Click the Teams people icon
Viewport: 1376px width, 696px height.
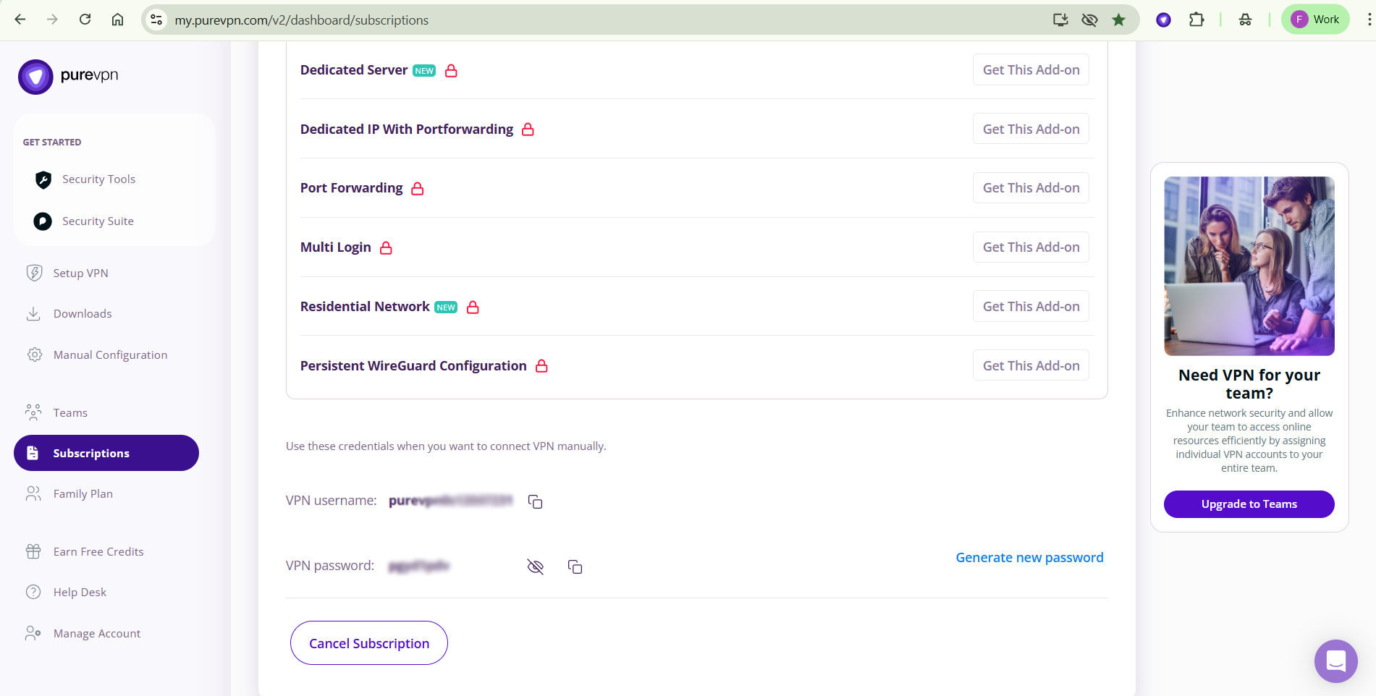tap(33, 412)
